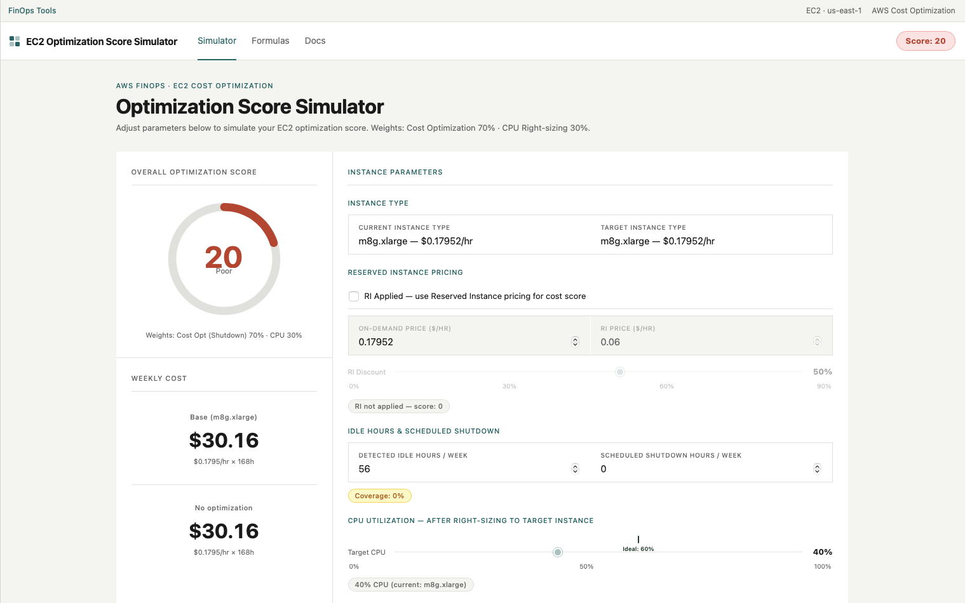Enable the RI Applied checkbox
Viewport: 965px width, 603px height.
(x=354, y=296)
